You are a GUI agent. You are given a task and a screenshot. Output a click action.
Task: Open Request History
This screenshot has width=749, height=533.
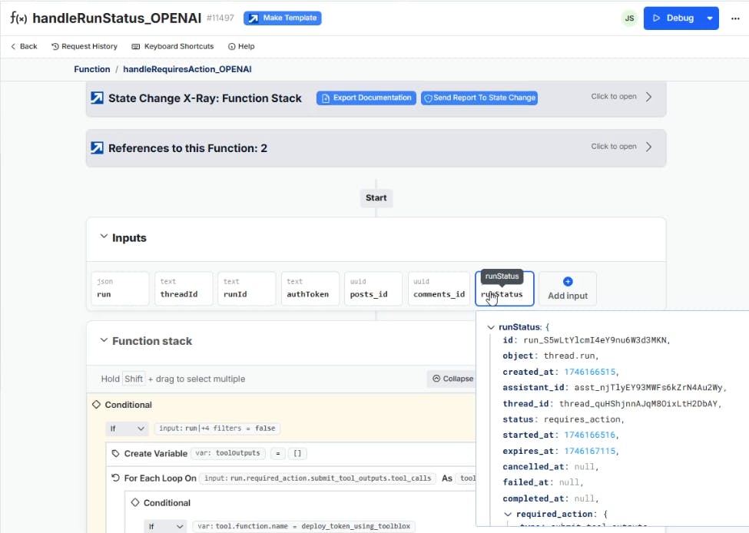[84, 46]
